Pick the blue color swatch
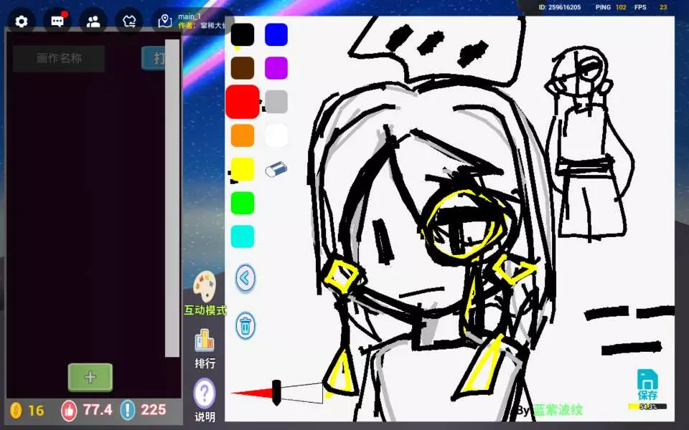This screenshot has height=430, width=689. [276, 34]
